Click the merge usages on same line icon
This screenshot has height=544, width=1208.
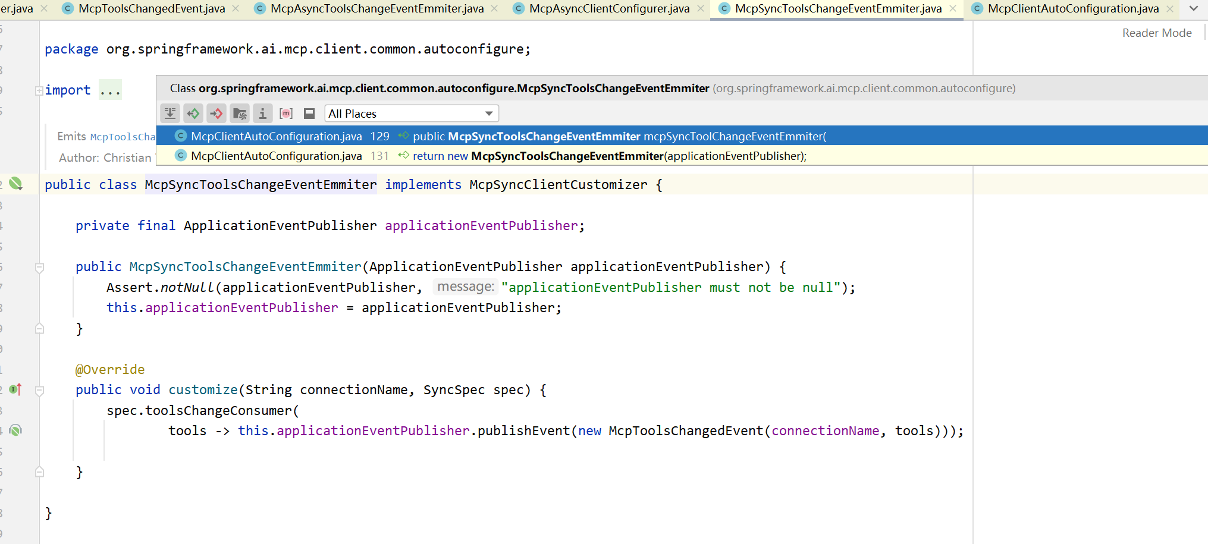click(x=170, y=113)
